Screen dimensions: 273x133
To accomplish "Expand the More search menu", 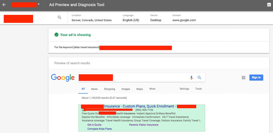I will [152, 89].
